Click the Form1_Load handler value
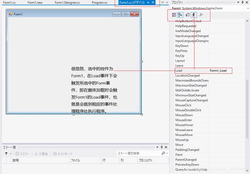This screenshot has width=250, height=174. [218, 71]
